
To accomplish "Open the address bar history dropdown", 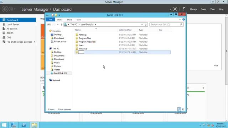I will [x=142, y=25].
